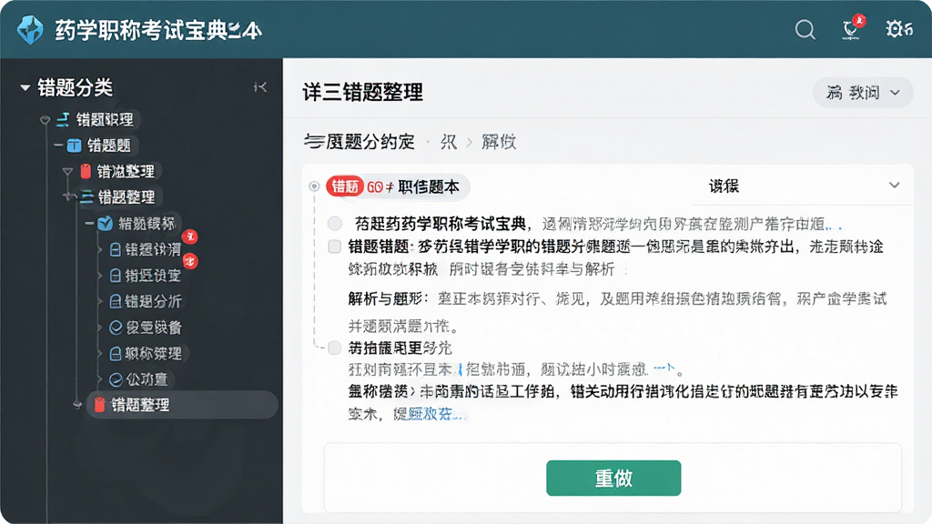Toggle the node marker left of highlighted 错题整理
The image size is (932, 524).
(x=77, y=405)
